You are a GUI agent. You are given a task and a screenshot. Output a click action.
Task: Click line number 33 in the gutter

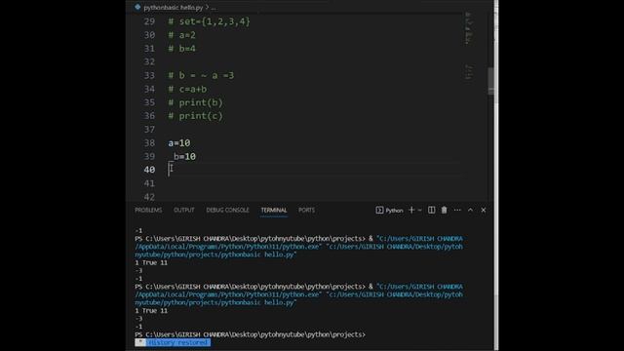(149, 76)
